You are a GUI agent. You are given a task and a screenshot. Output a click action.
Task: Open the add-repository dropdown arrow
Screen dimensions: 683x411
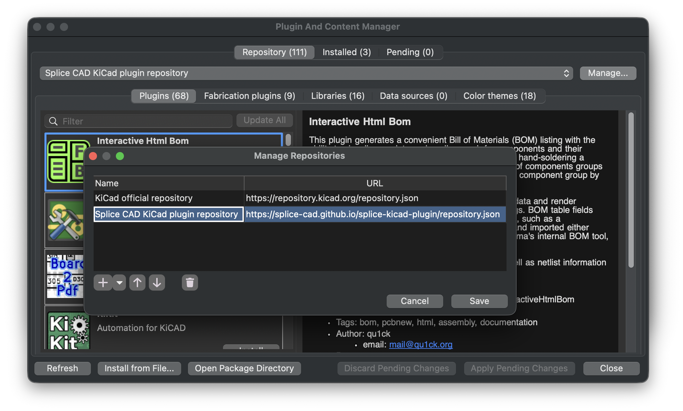point(119,283)
